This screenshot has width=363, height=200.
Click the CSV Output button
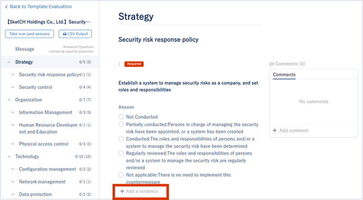pos(75,34)
